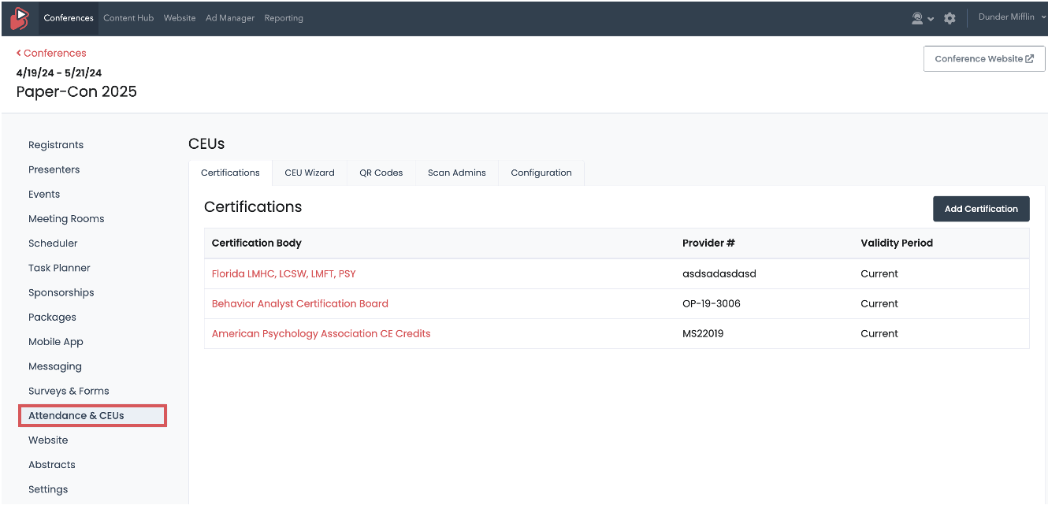Click Current in the Florida LMHC row
The height and width of the screenshot is (509, 1048).
[x=879, y=274]
